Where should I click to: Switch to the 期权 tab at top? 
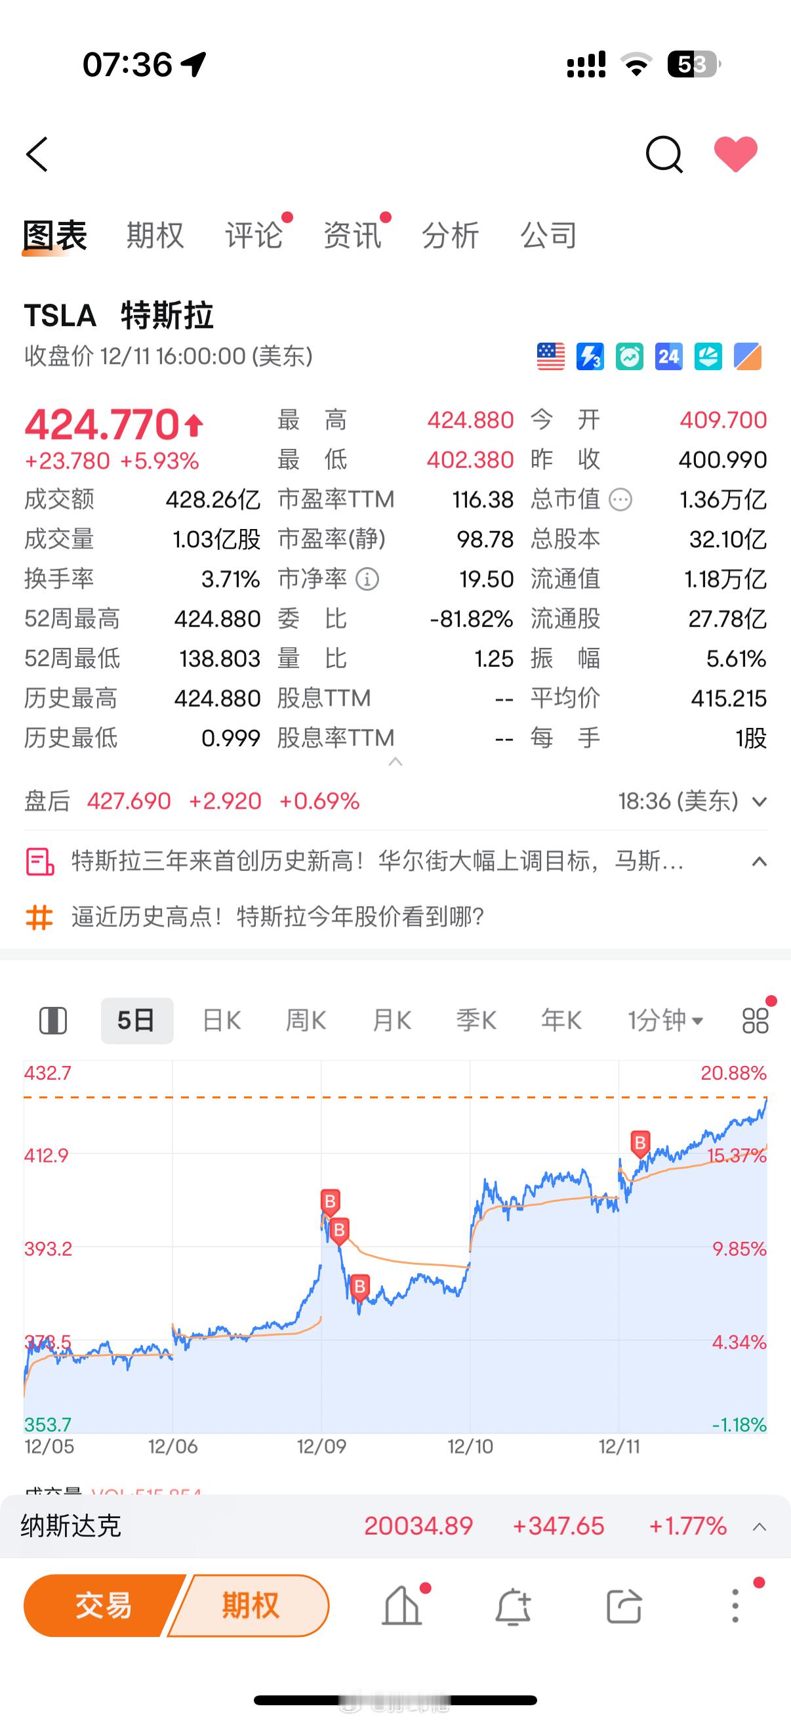[155, 236]
